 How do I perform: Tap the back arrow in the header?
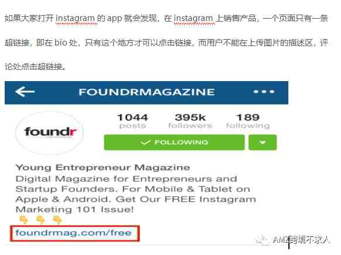coord(25,92)
